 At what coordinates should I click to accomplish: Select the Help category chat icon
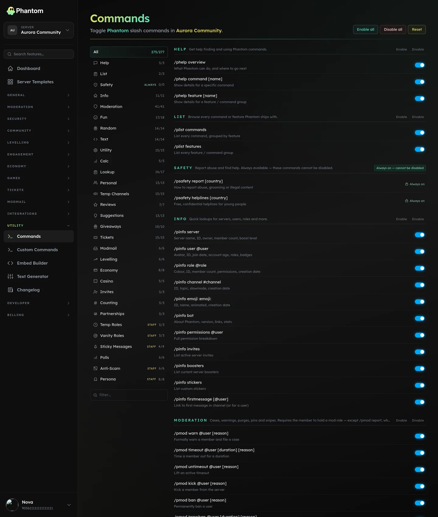coord(96,63)
